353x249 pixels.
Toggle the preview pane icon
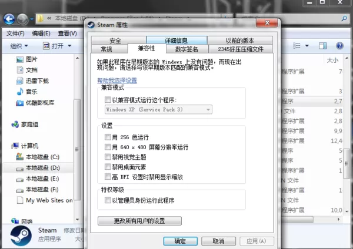tap(322, 46)
